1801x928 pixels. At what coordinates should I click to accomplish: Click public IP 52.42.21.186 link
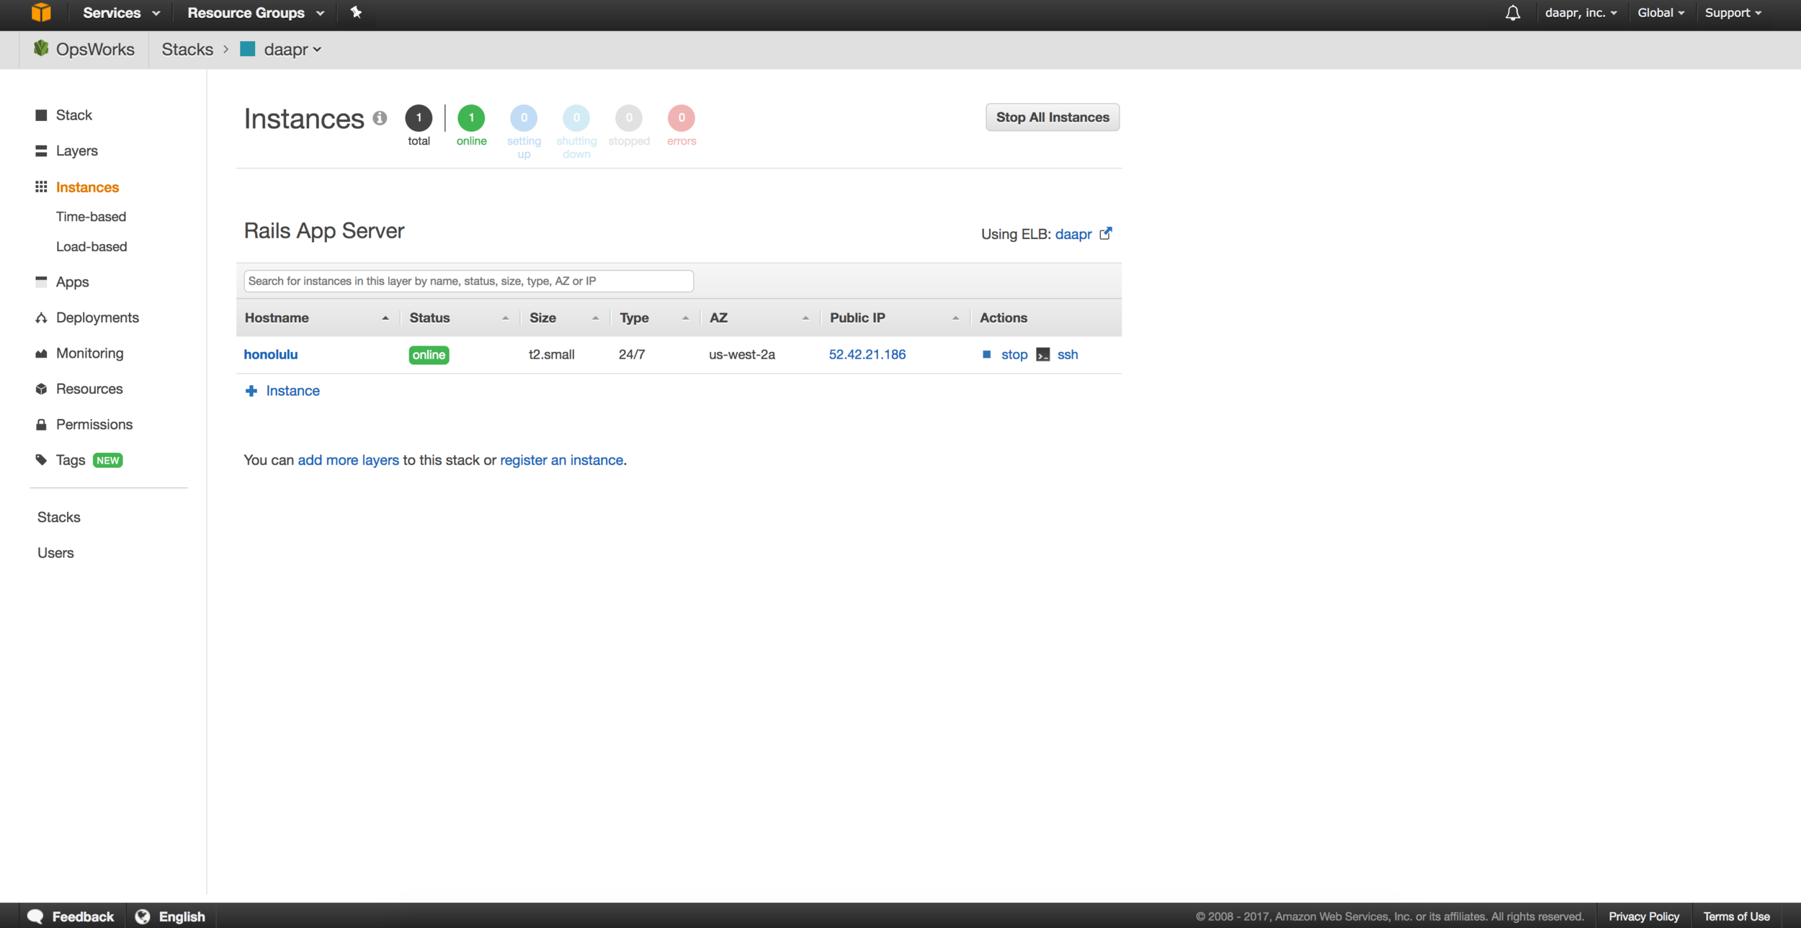[867, 354]
